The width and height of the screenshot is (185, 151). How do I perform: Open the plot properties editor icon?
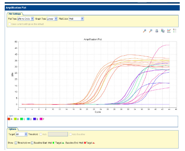[x=169, y=31]
